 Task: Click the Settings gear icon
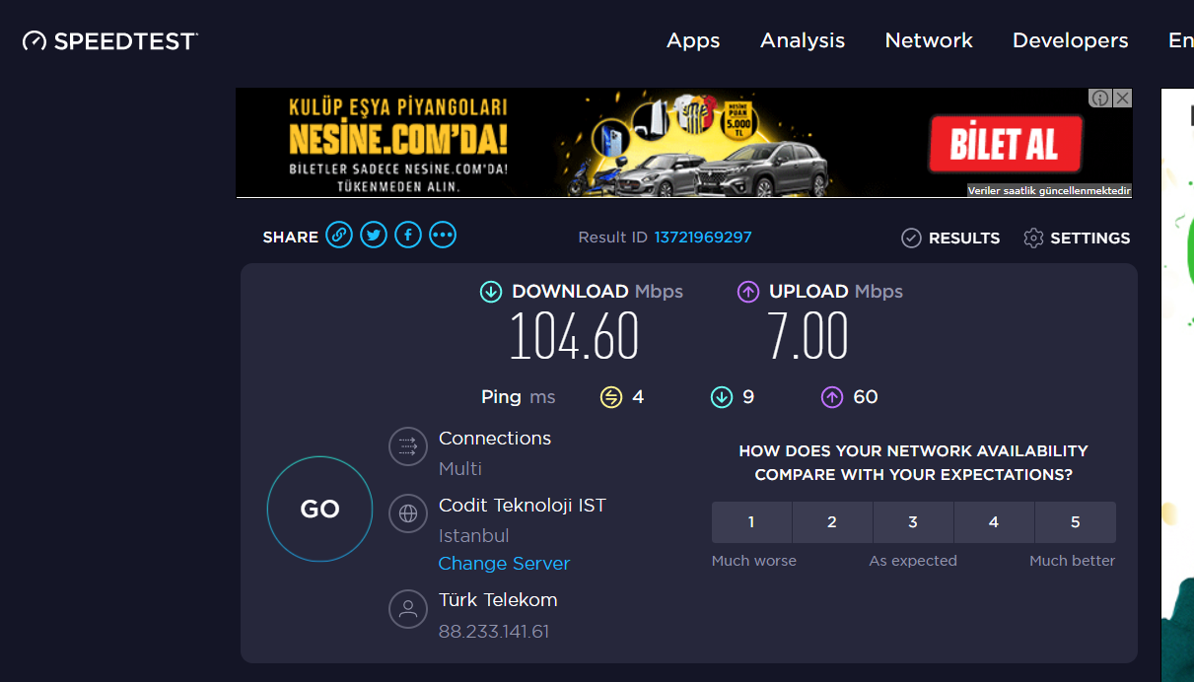click(1033, 238)
